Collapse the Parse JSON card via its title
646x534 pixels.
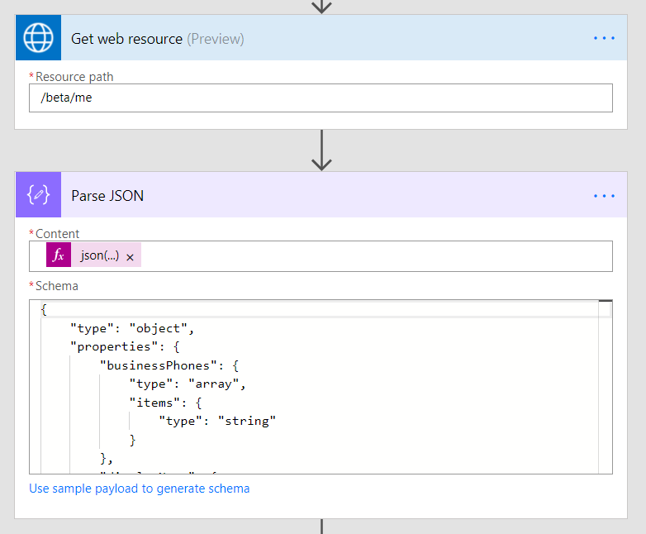point(107,196)
